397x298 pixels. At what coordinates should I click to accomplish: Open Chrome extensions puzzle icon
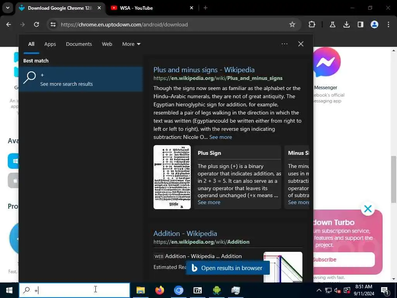coord(312,24)
